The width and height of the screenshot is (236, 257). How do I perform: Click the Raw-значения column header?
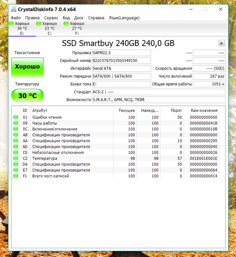point(201,111)
